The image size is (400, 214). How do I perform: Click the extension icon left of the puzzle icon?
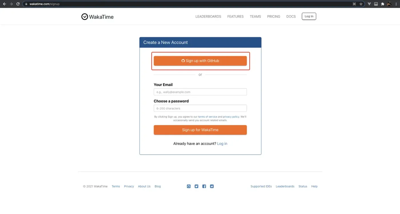pos(376,4)
